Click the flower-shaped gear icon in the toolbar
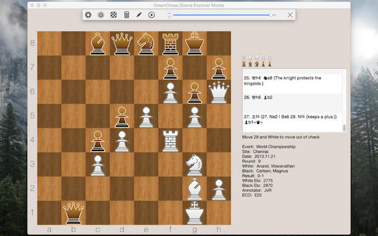 101,15
